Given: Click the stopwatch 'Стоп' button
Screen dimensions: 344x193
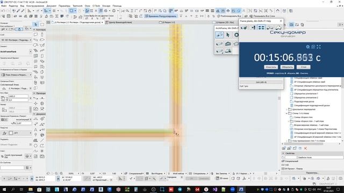Looking at the screenshot, I should (303, 67).
